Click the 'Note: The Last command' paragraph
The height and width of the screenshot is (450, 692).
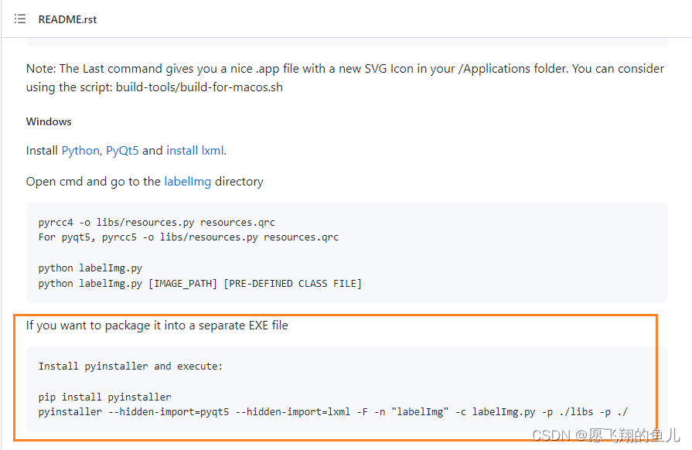[x=345, y=78]
